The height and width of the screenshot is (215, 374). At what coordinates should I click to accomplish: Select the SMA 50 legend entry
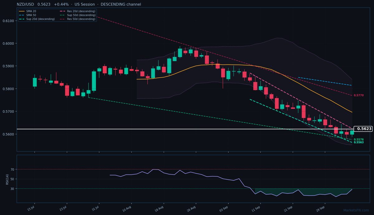click(x=27, y=15)
